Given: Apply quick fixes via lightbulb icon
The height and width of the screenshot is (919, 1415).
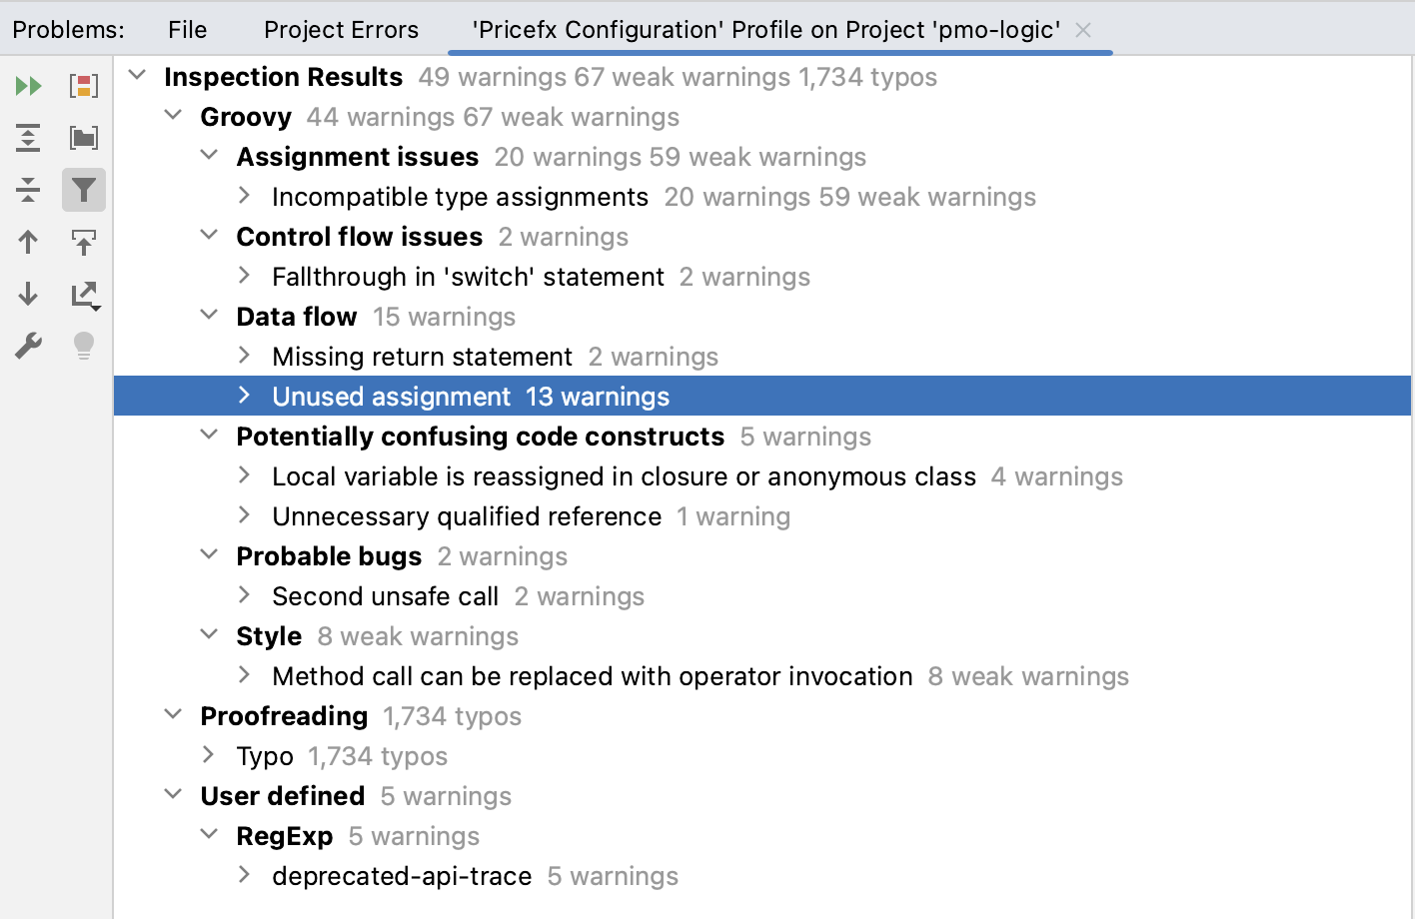Looking at the screenshot, I should [84, 347].
